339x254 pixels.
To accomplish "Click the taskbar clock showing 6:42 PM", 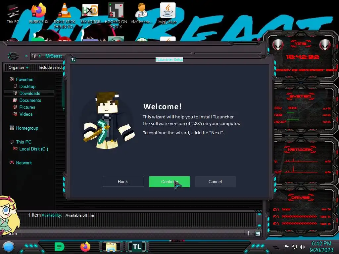I will (321, 247).
